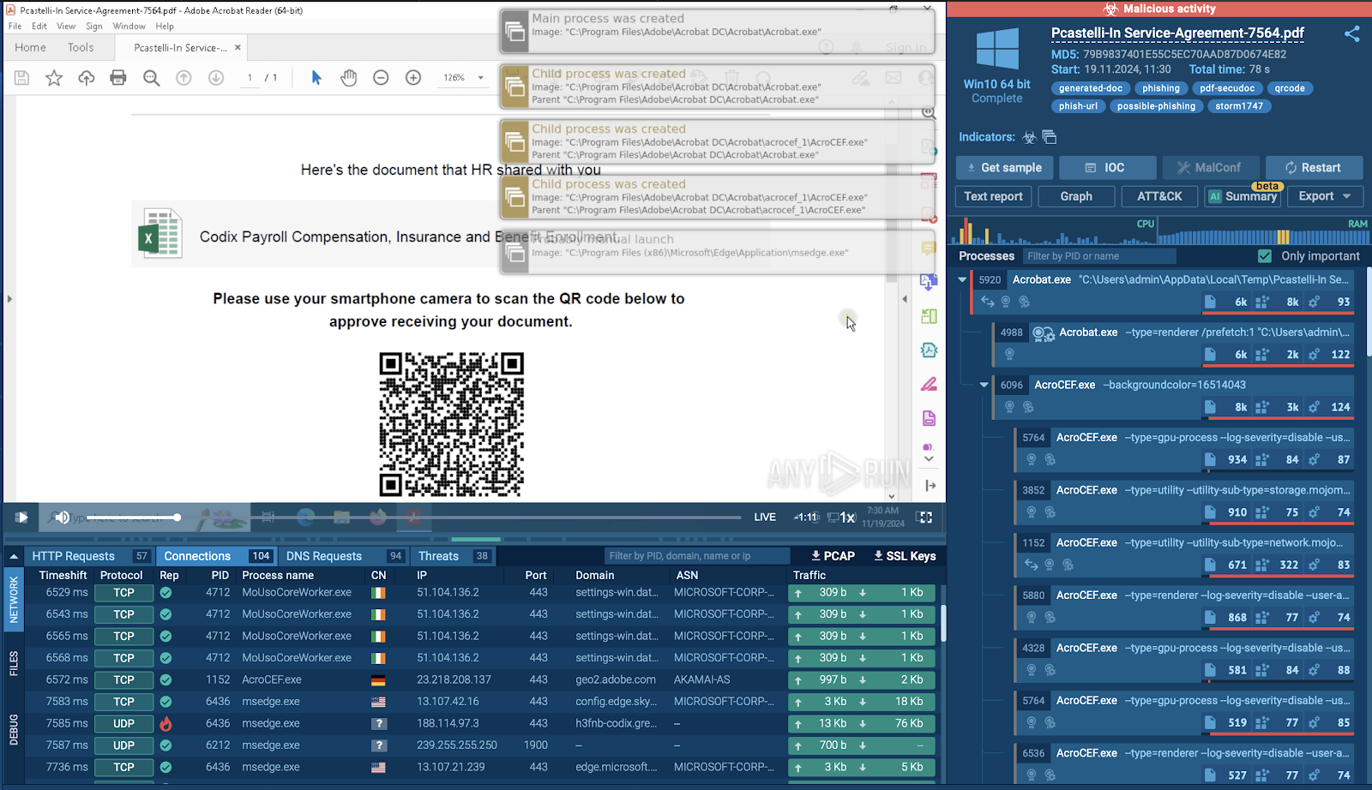Zoom out with the minus circle icon
This screenshot has width=1372, height=790.
pyautogui.click(x=381, y=78)
